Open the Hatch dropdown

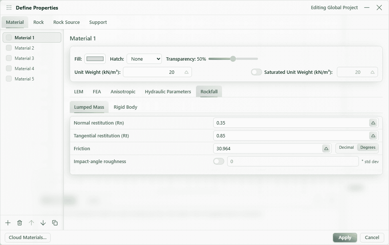(x=144, y=59)
